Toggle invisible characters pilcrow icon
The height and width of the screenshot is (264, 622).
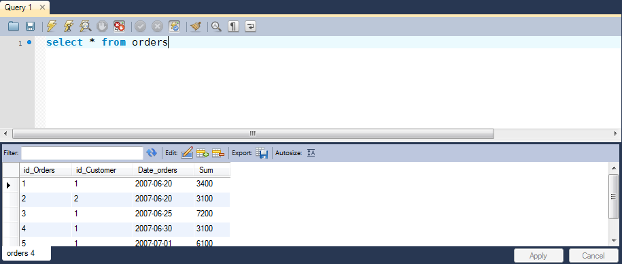coord(233,27)
